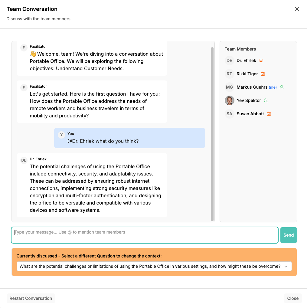
Task: Click Dr. Ehrlek's avatar in the chat message
Action: (x=24, y=160)
